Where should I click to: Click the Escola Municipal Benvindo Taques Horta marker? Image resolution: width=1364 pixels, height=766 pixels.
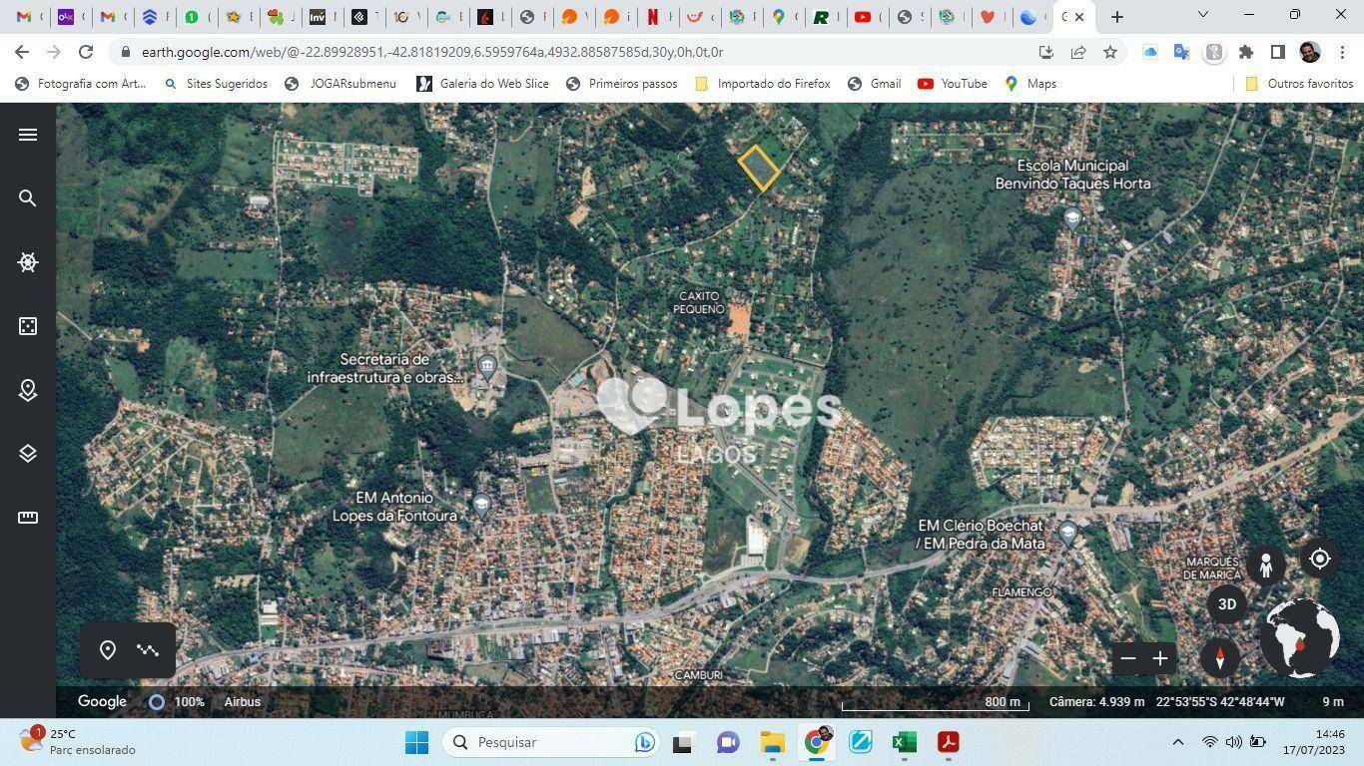(1072, 218)
